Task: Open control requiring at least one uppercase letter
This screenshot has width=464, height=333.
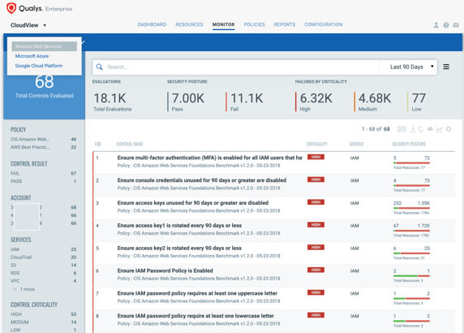Action: tap(197, 293)
